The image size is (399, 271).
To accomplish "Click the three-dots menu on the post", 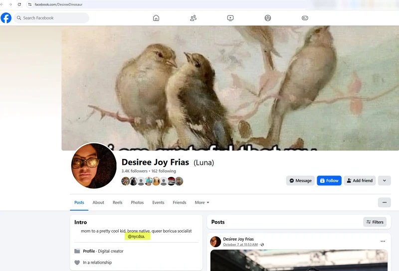I will click(383, 241).
